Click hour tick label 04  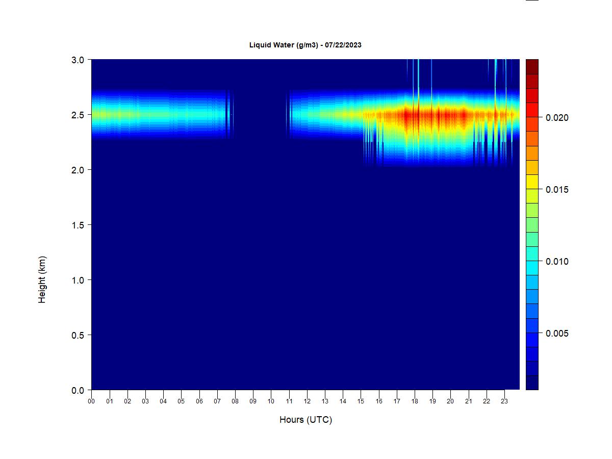click(x=163, y=401)
